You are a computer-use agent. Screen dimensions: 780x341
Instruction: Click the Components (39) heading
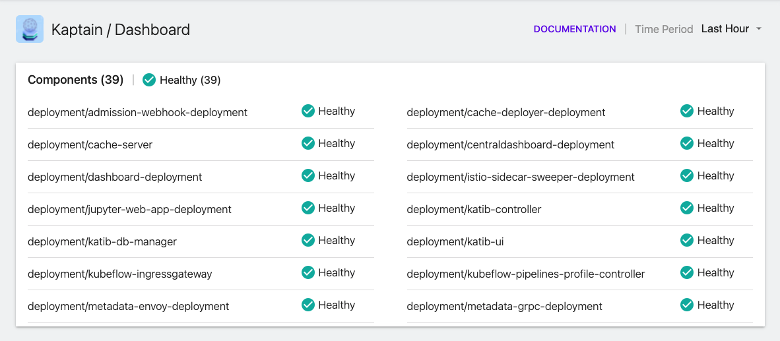pos(76,80)
